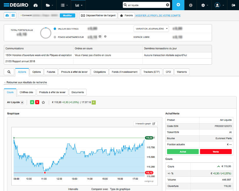Viewport: 239px width, 191px height.
Task: Click the green Achat button
Action: click(x=183, y=152)
